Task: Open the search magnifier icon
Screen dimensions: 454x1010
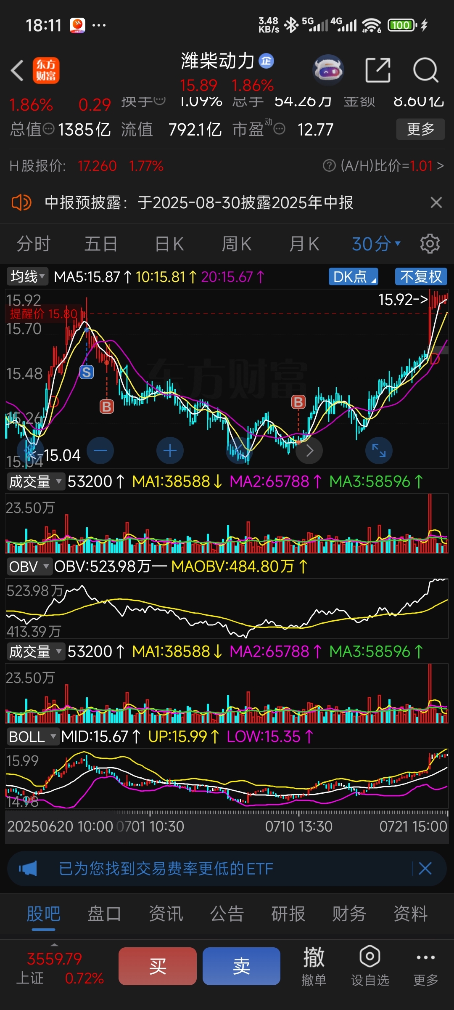Action: click(x=426, y=70)
